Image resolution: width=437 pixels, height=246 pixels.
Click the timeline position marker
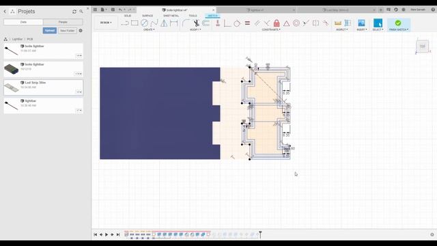[x=260, y=234]
